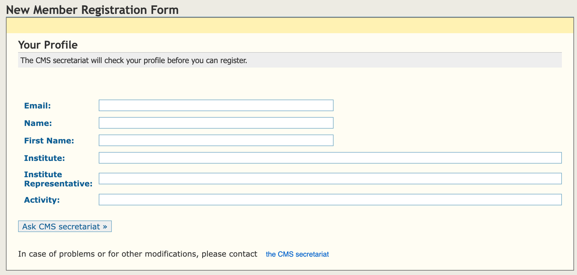This screenshot has height=275, width=577.
Task: Open the CMS secretariat contact link
Action: click(297, 254)
